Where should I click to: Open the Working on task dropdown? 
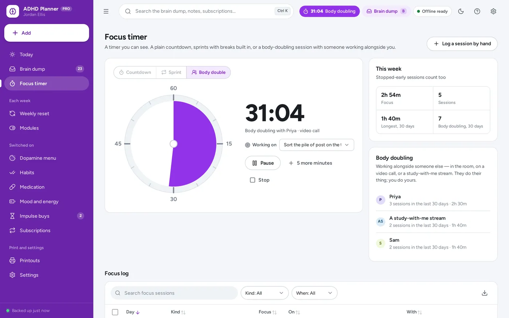317,145
